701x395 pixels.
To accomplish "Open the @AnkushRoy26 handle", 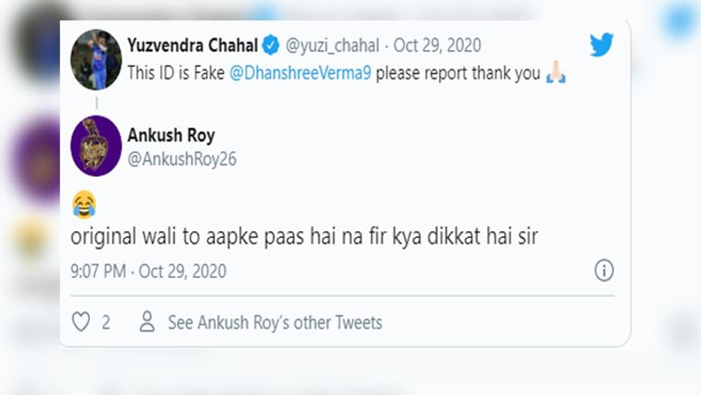I will click(182, 159).
